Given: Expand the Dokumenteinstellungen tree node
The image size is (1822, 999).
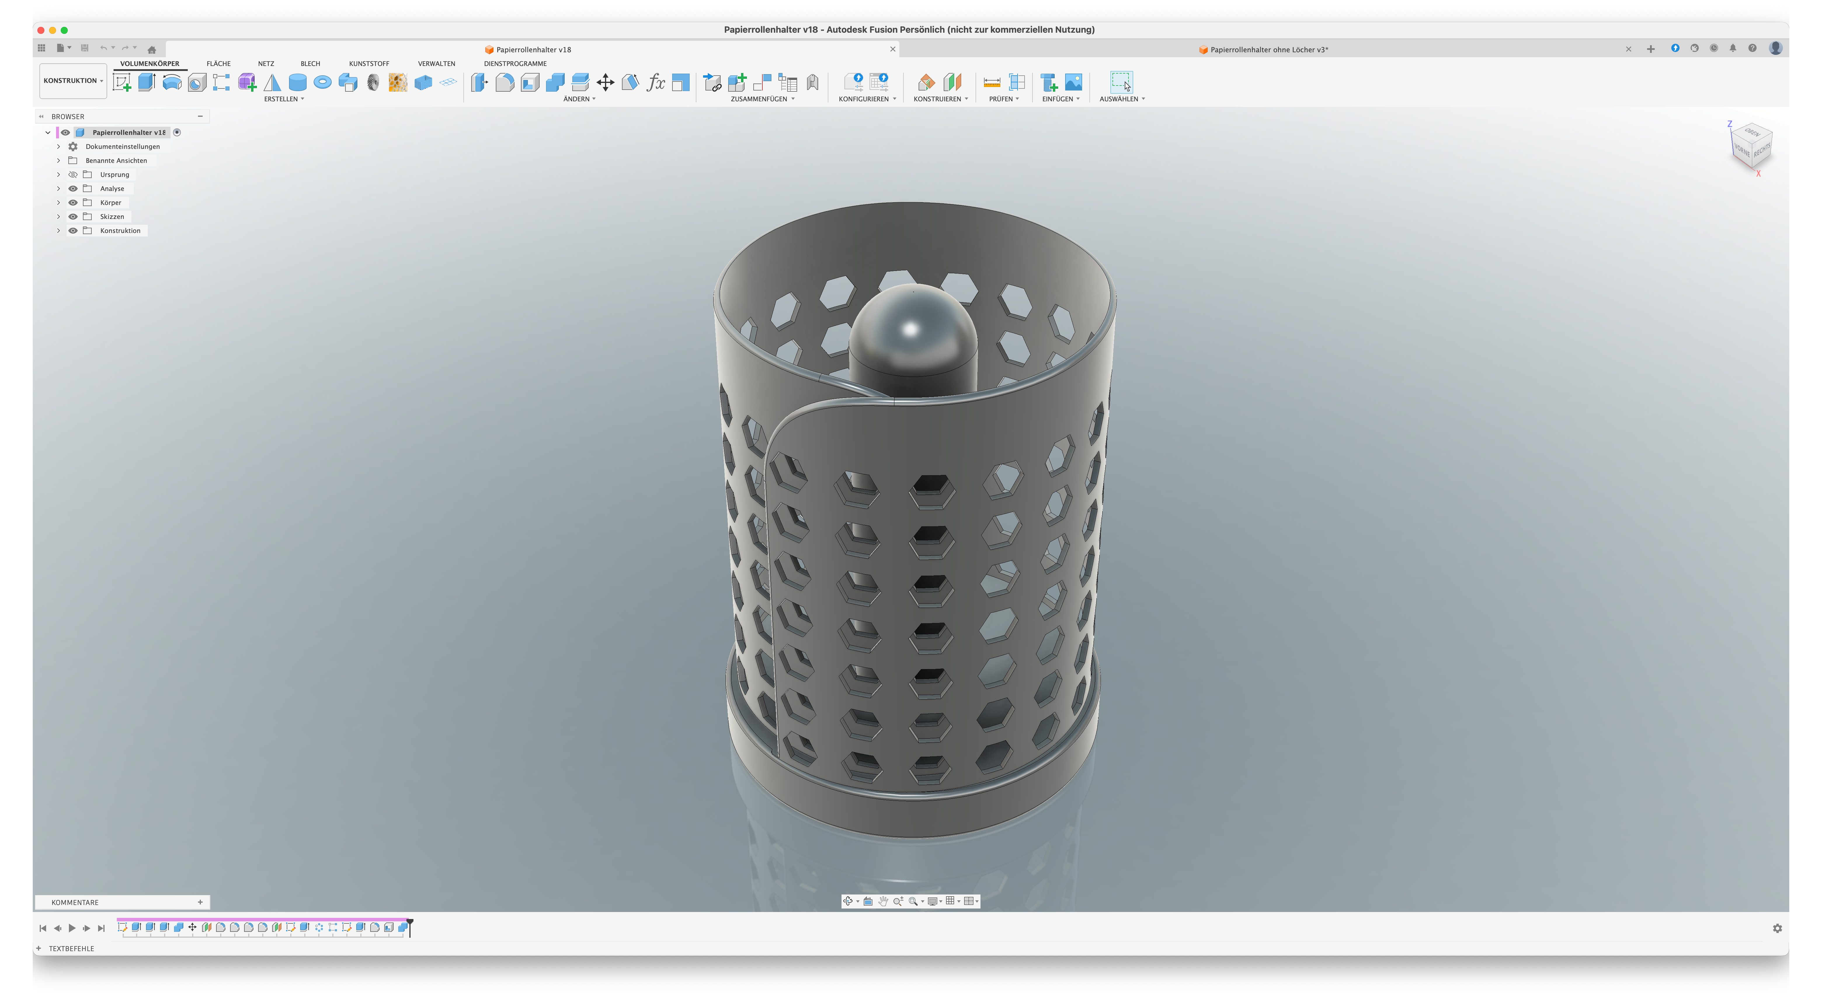Looking at the screenshot, I should (59, 146).
